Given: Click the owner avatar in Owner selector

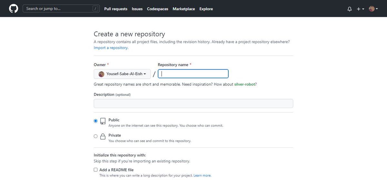Looking at the screenshot, I should pyautogui.click(x=102, y=74).
